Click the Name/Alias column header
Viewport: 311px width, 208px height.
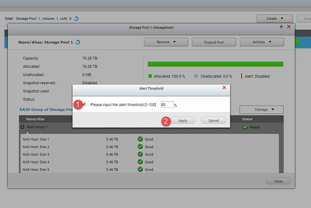[x=35, y=119]
